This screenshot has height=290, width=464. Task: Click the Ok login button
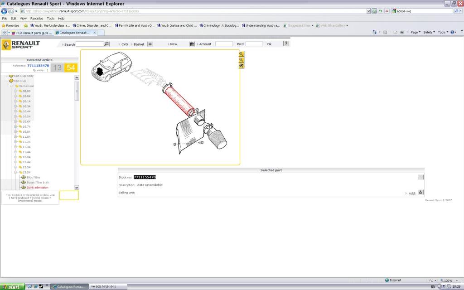(269, 44)
